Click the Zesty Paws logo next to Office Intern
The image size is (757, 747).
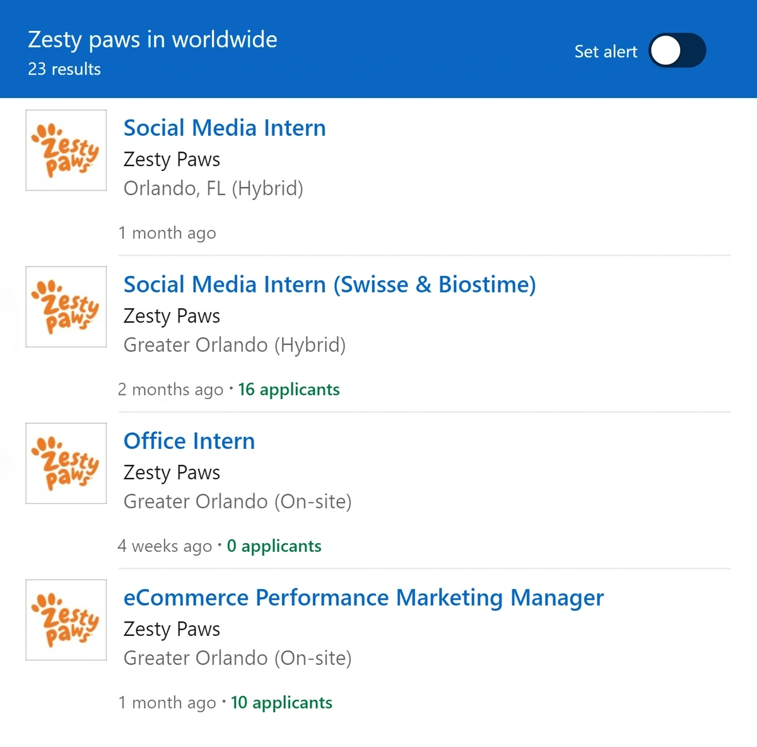point(66,463)
